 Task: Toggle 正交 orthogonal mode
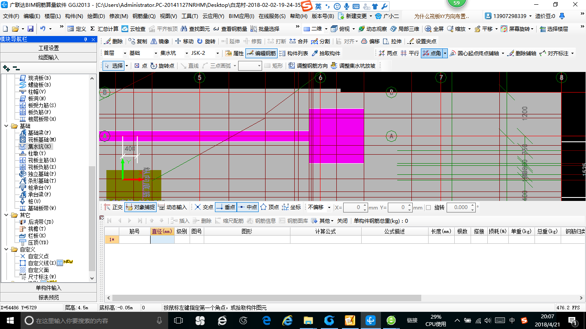pyautogui.click(x=113, y=207)
